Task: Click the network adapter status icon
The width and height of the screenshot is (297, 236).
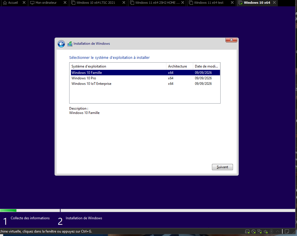Action: click(260, 231)
